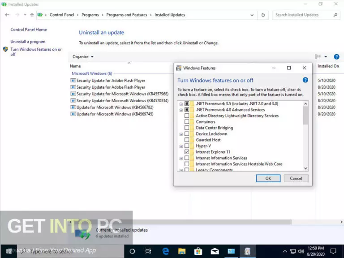The width and height of the screenshot is (344, 258).
Task: Enable the Containers feature checkbox
Action: 187,121
